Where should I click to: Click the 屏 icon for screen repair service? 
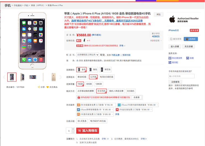[78, 110]
